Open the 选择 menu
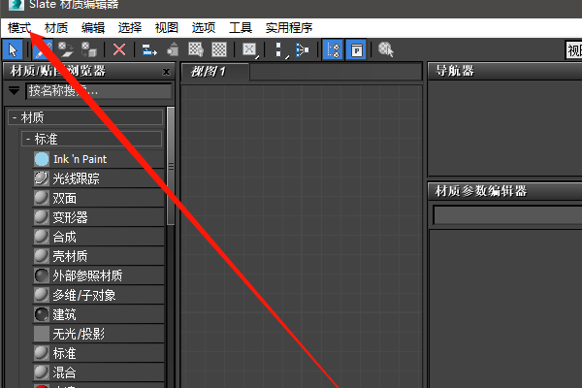The width and height of the screenshot is (582, 388). point(130,28)
